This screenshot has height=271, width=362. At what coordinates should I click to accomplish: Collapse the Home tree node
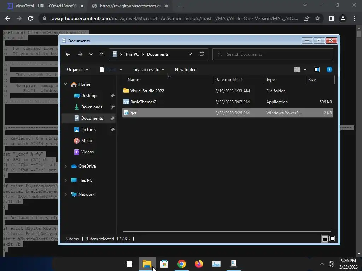tap(65, 84)
